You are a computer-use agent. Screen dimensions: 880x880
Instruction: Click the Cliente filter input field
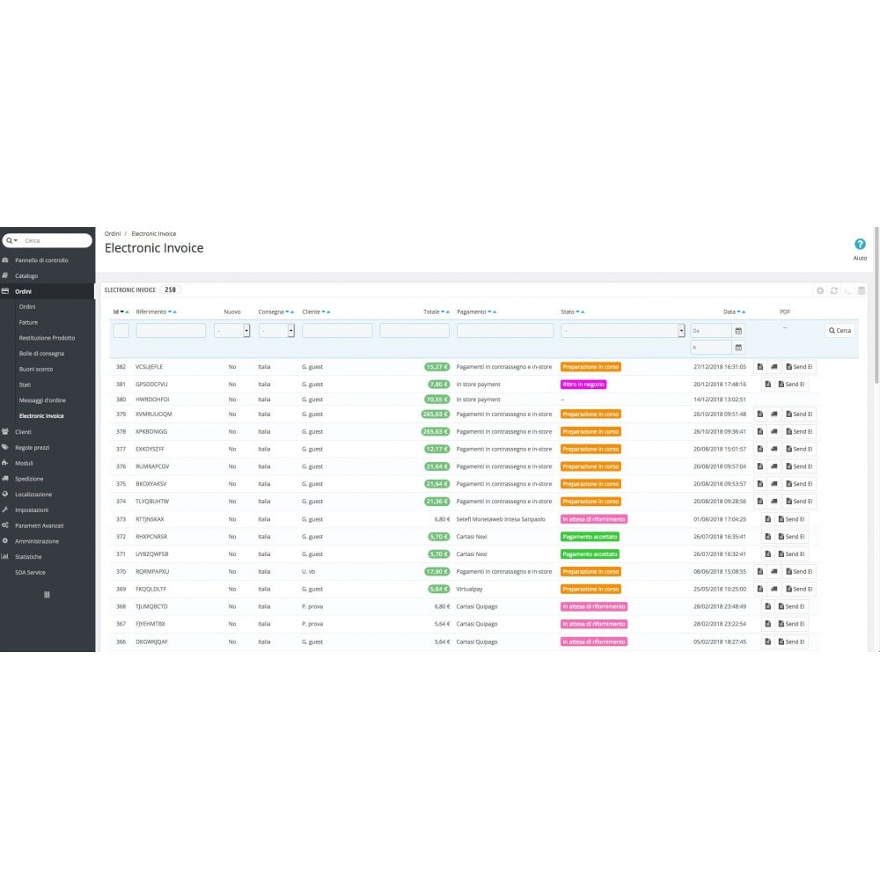[x=337, y=331]
